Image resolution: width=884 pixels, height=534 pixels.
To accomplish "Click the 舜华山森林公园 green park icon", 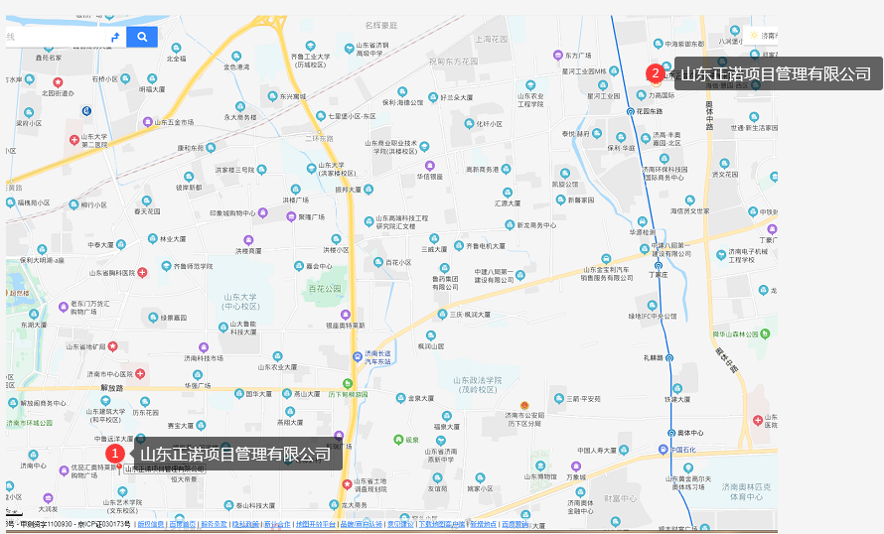I will (765, 334).
